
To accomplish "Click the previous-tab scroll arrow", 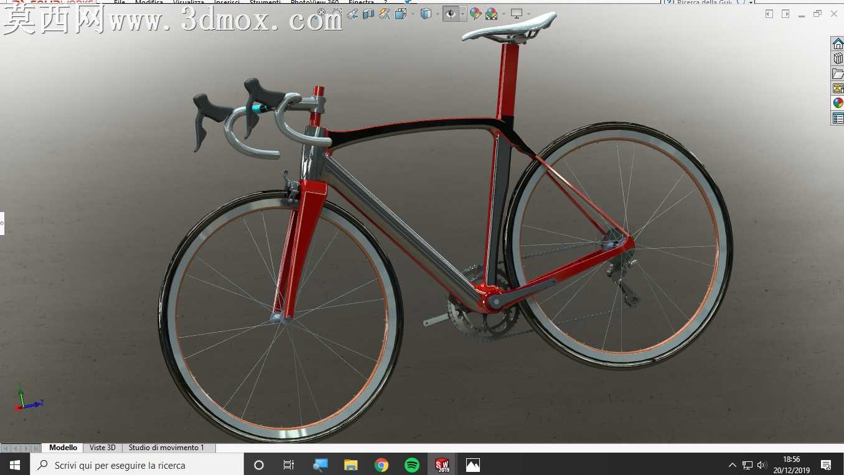I will point(16,448).
